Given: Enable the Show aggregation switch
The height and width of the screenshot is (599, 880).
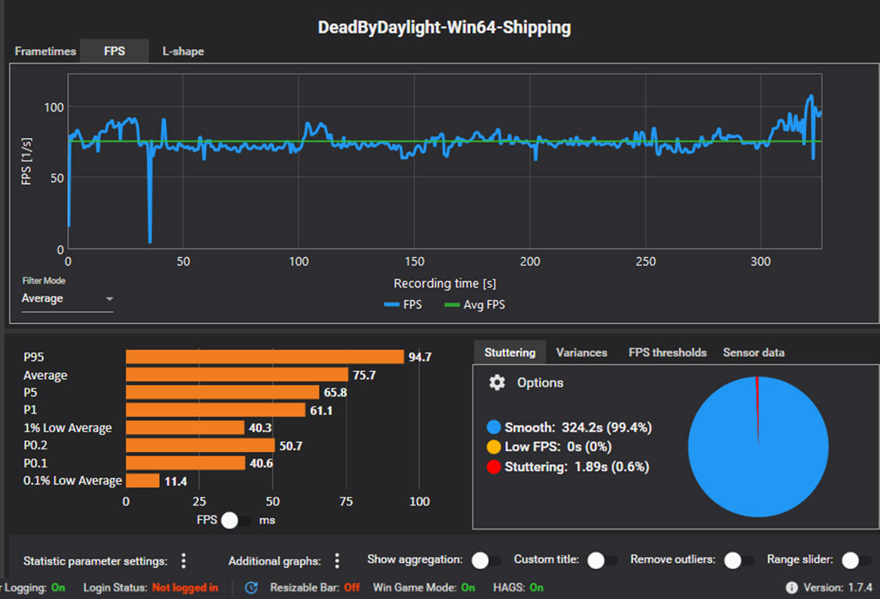Looking at the screenshot, I should [486, 560].
